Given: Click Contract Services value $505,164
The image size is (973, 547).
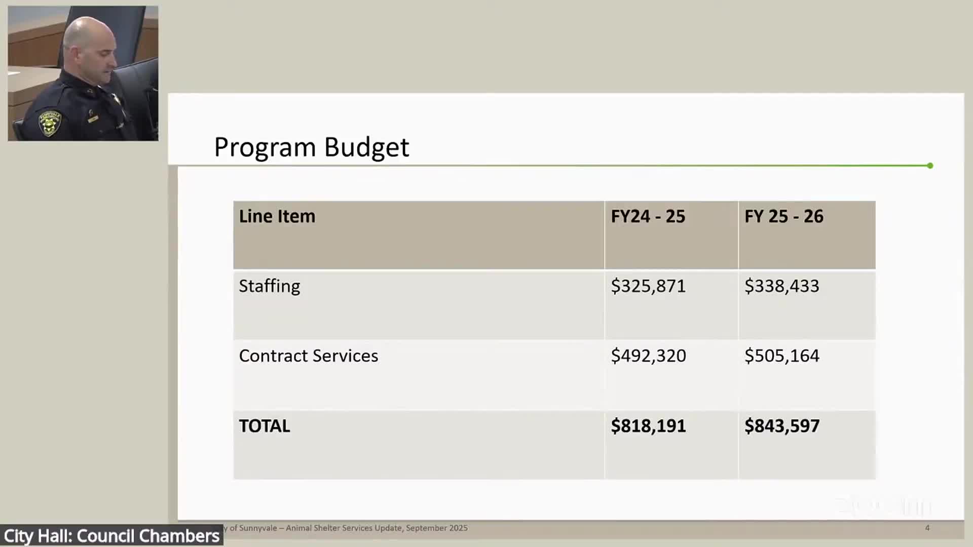Looking at the screenshot, I should [781, 356].
